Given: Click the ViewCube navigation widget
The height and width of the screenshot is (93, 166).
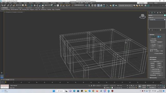Looking at the screenshot, I should pos(142,16).
